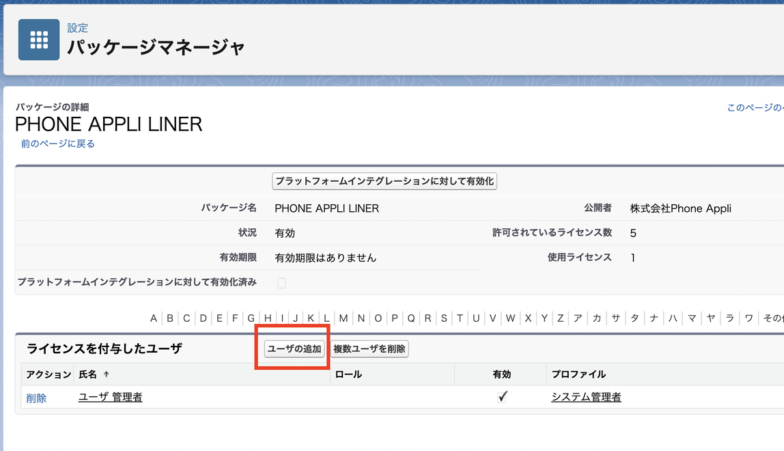Filter users by letter C
This screenshot has height=451, width=784.
(x=186, y=318)
